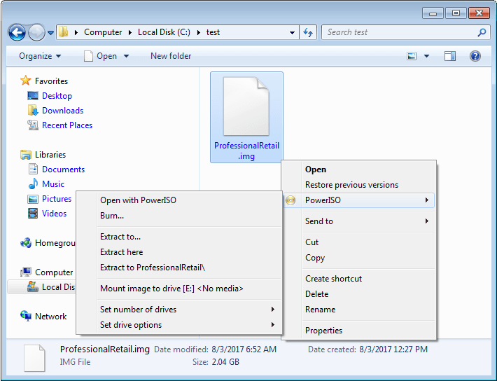The height and width of the screenshot is (381, 497).
Task: Select Network in the navigation pane
Action: 50,317
